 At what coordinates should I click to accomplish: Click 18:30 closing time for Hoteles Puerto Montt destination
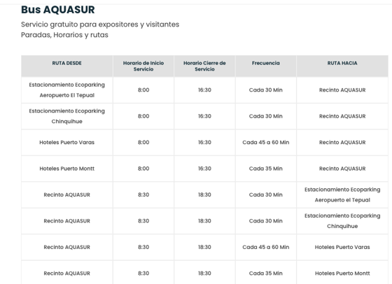point(204,274)
